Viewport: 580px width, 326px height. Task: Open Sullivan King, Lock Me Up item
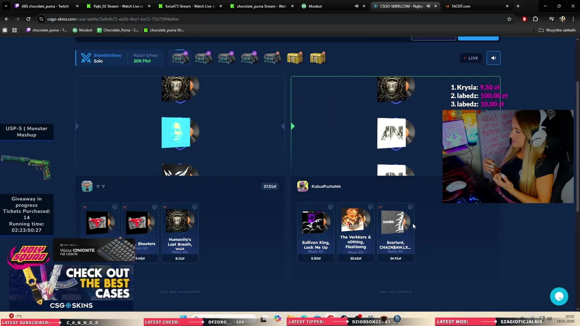[x=316, y=233]
